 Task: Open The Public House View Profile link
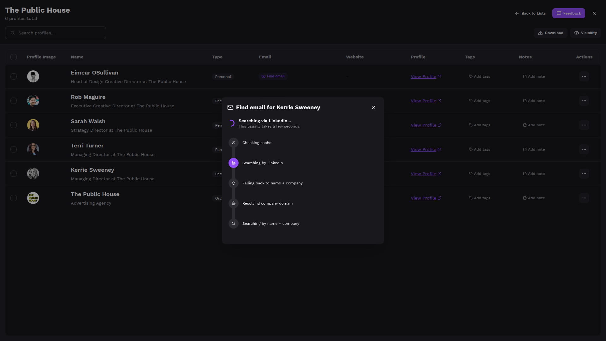click(426, 198)
